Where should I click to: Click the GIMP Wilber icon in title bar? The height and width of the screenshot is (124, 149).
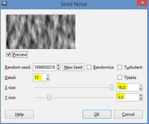4,3
